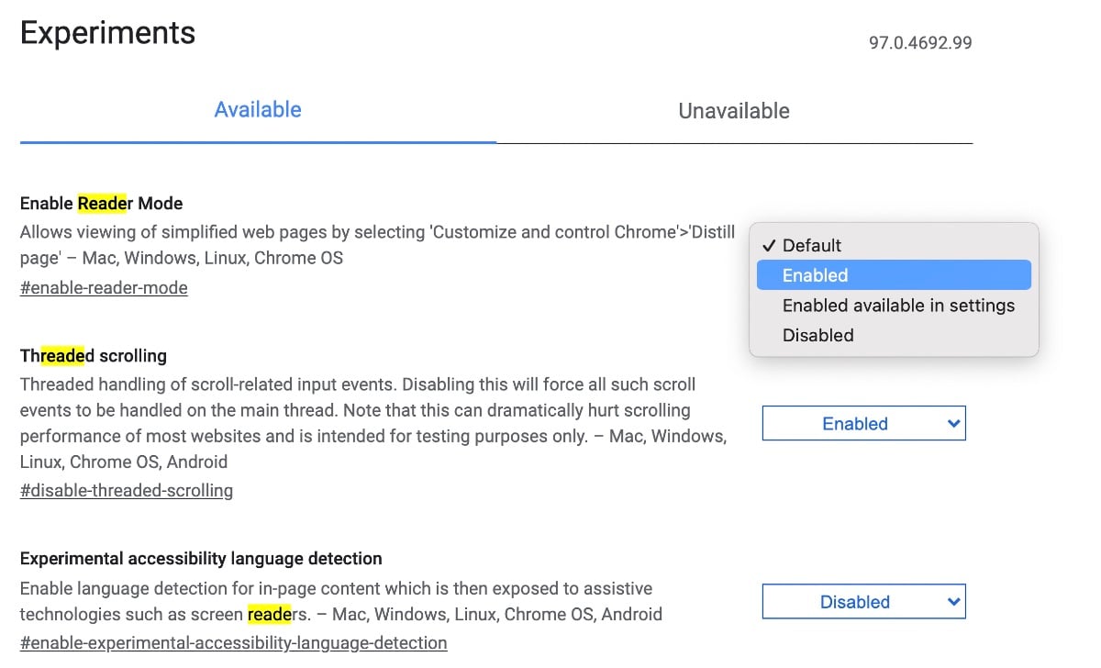Click the Experiments page heading
The image size is (1101, 668).
point(107,34)
